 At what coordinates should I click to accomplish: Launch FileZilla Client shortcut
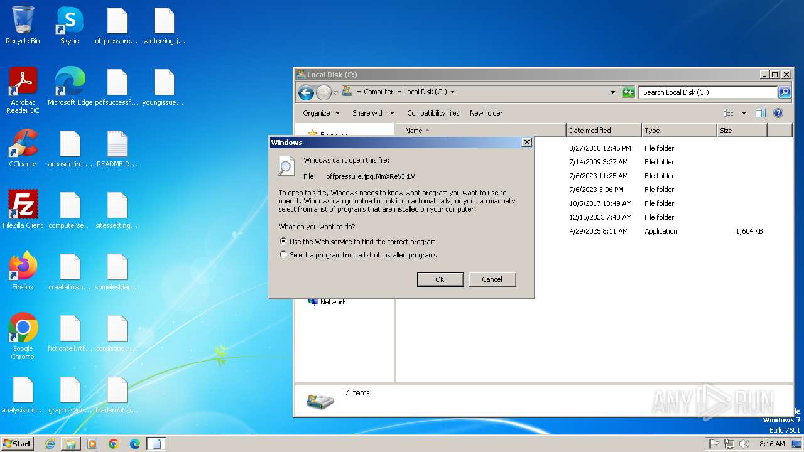tap(23, 210)
